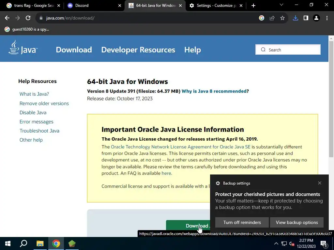Open Why is Java 8 recommended link
The image size is (334, 250).
214,91
